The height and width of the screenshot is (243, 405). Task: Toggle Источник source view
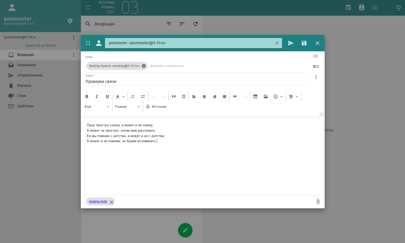pos(156,107)
